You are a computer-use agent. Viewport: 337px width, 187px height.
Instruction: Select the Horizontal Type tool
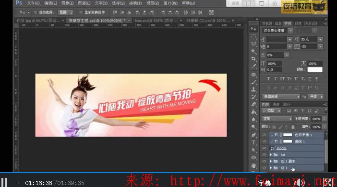tap(253, 143)
